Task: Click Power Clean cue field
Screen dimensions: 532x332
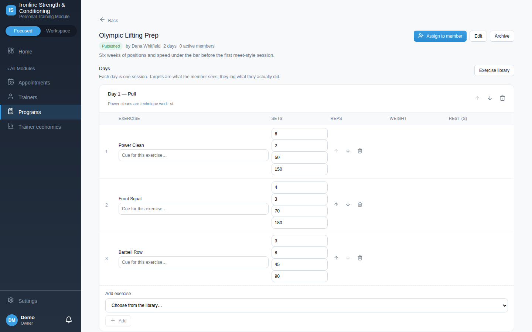Action: click(194, 155)
